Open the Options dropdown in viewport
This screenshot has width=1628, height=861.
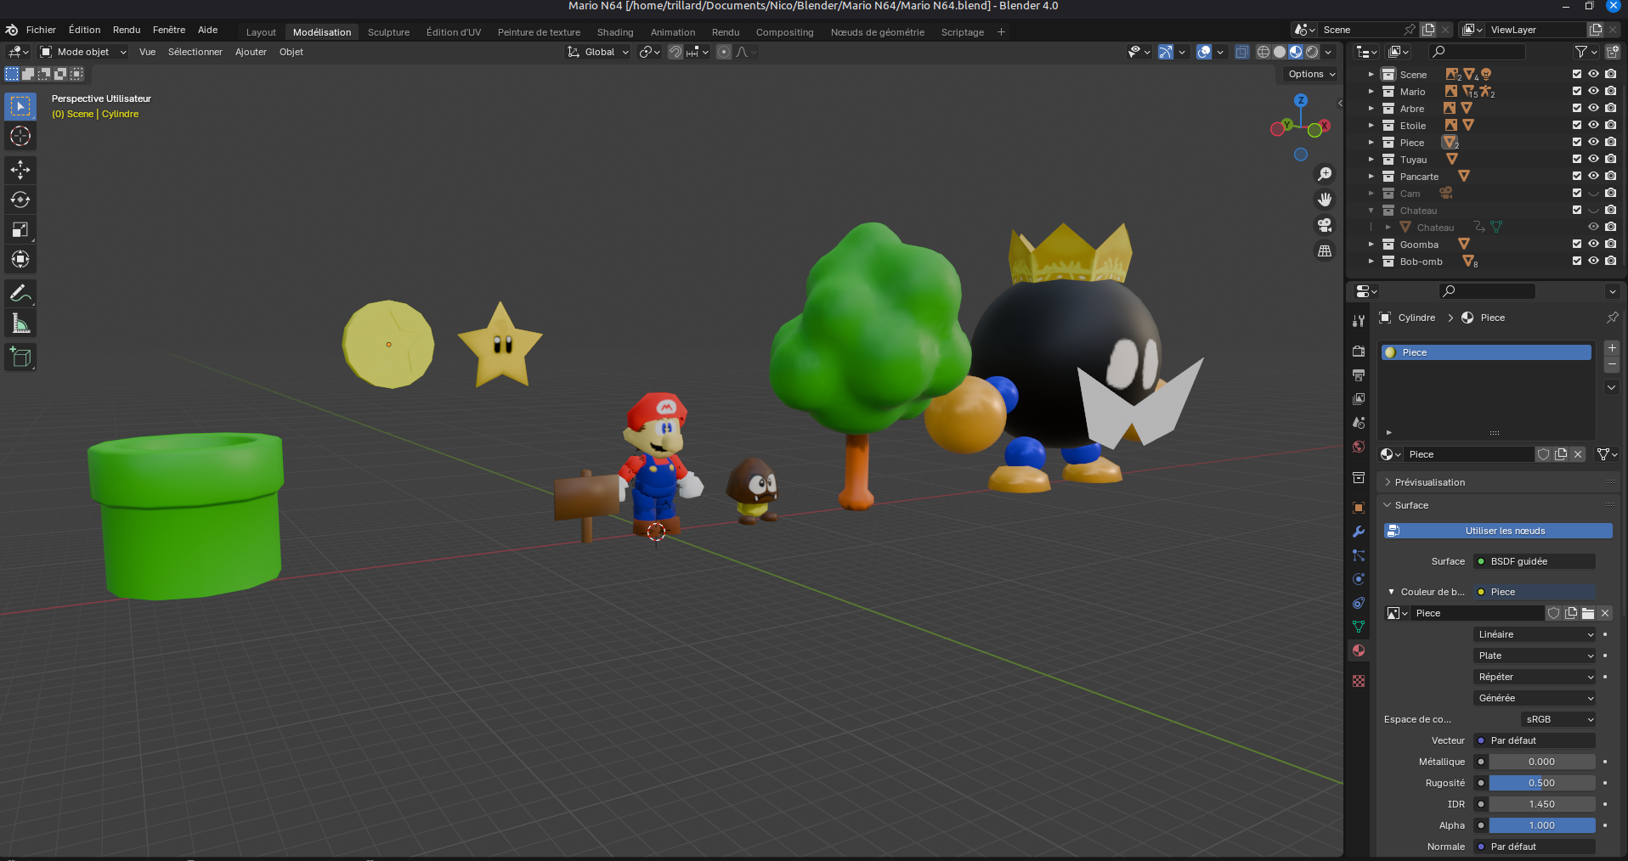click(x=1311, y=74)
